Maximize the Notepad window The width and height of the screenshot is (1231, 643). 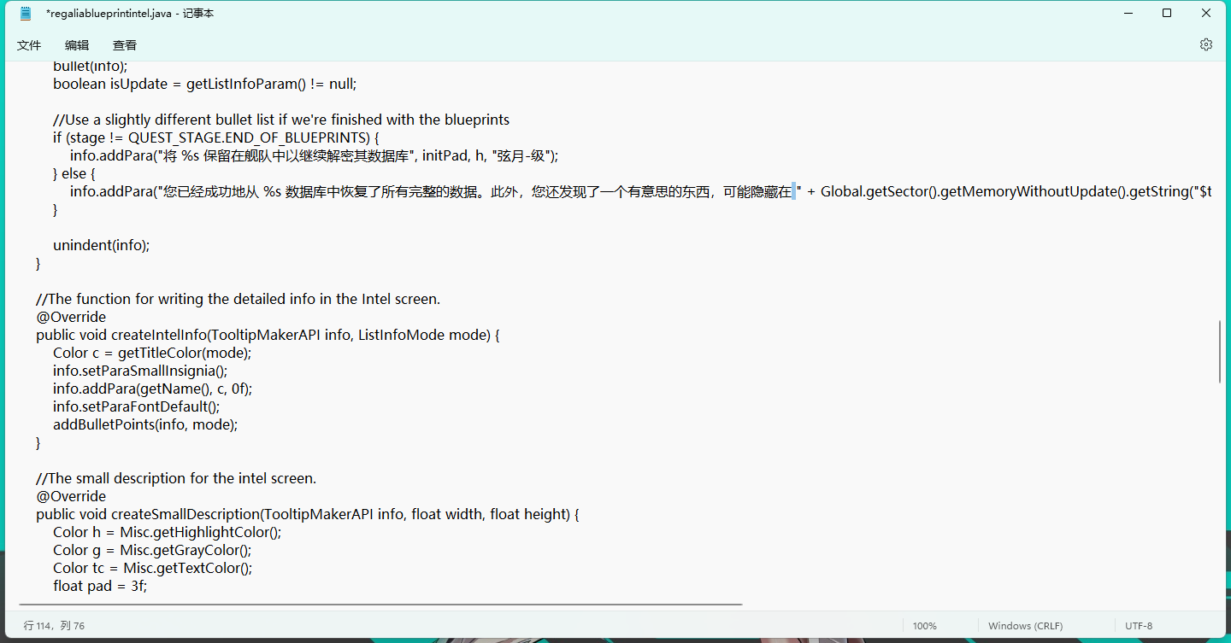pyautogui.click(x=1167, y=14)
